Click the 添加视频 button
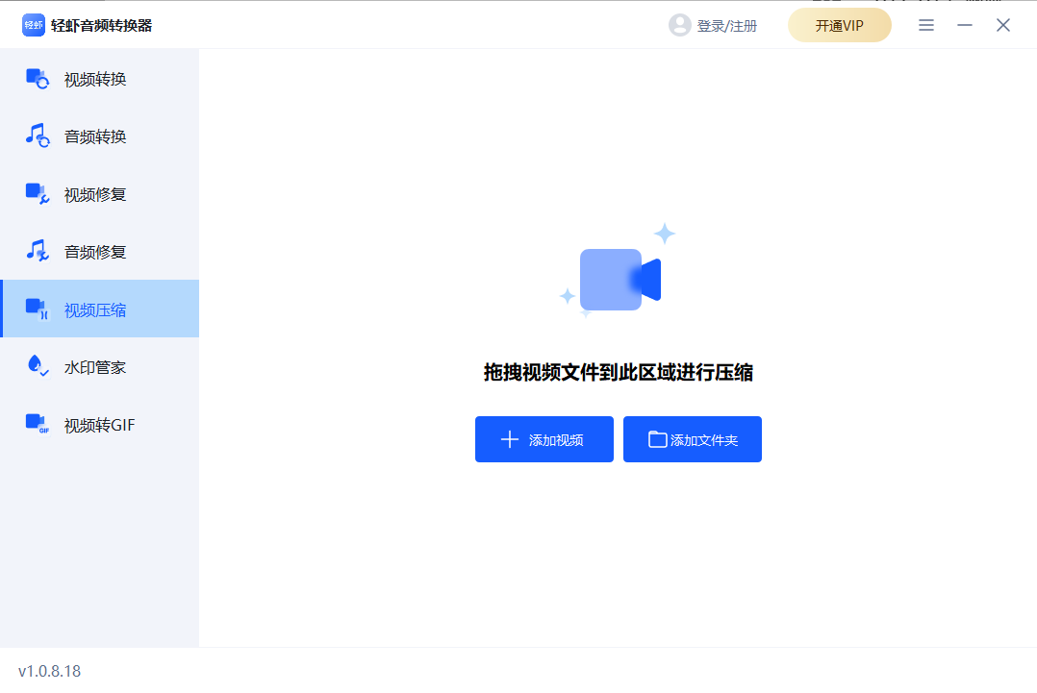 544,439
